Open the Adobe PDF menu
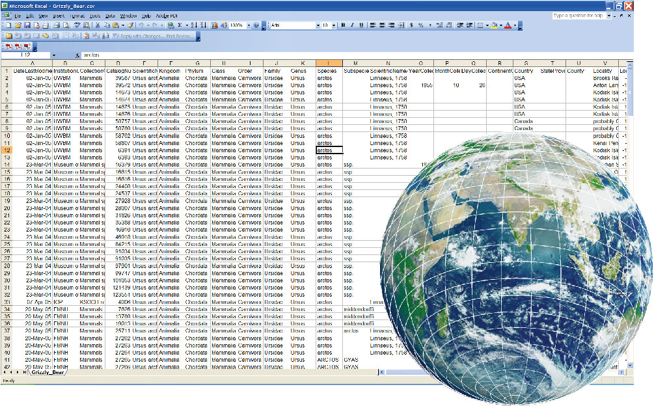The image size is (654, 406). 167,16
